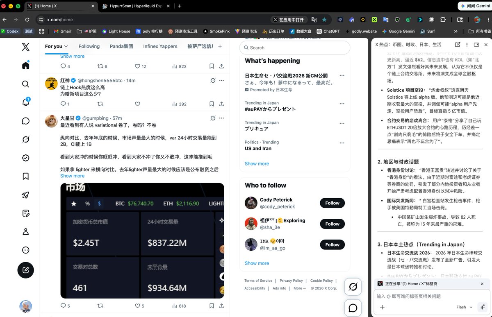Open Profile person icon in X sidebar
The height and width of the screenshot is (317, 492).
[x=25, y=231]
